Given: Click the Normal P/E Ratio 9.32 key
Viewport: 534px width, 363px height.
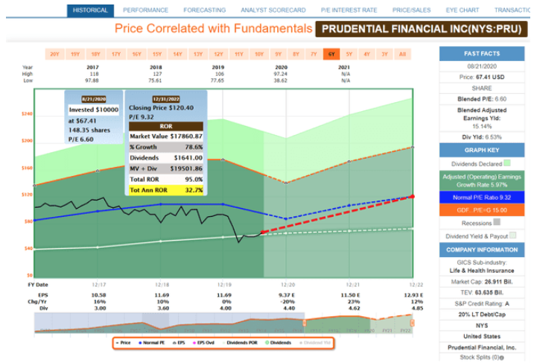Looking at the screenshot, I should [482, 198].
